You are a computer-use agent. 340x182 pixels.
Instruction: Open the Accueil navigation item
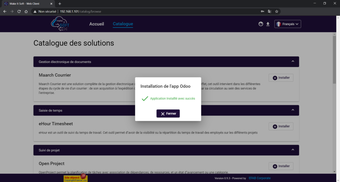tap(97, 24)
